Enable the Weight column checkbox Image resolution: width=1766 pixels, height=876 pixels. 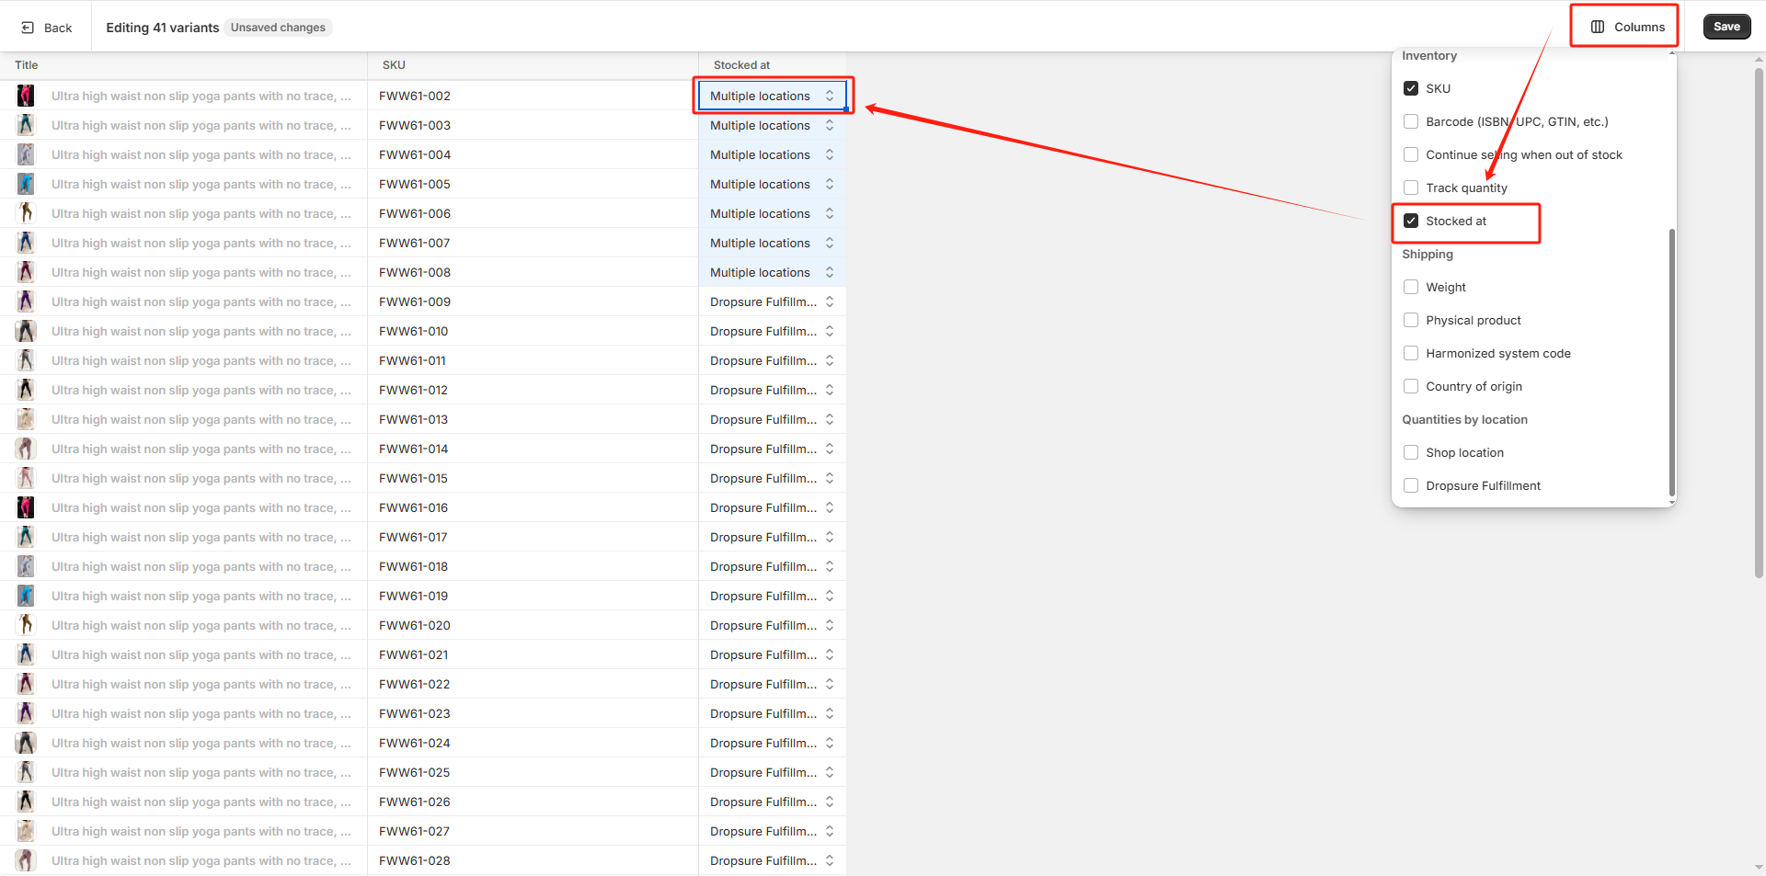click(x=1411, y=287)
